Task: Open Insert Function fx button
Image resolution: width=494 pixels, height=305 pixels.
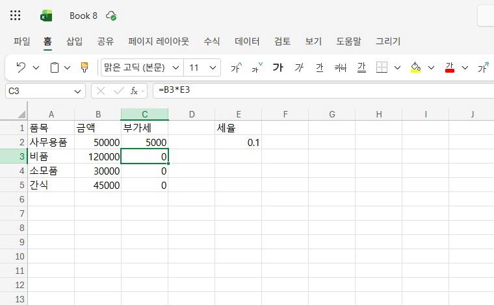Action: 134,91
